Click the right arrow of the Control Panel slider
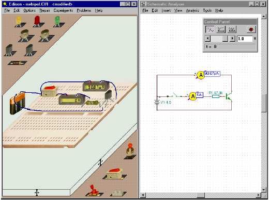The image size is (269, 200). click(232, 39)
